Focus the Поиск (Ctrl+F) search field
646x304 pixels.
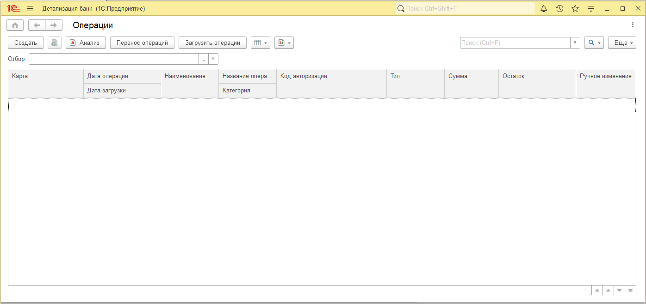(x=515, y=43)
